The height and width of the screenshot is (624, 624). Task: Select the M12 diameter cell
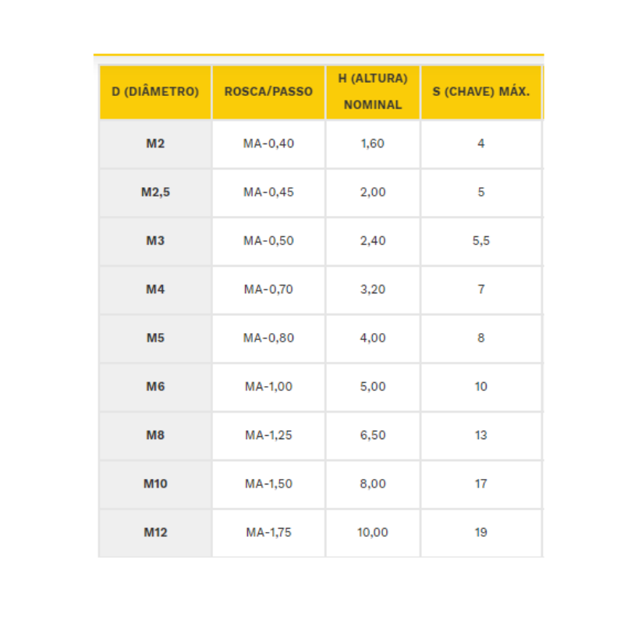tap(155, 533)
